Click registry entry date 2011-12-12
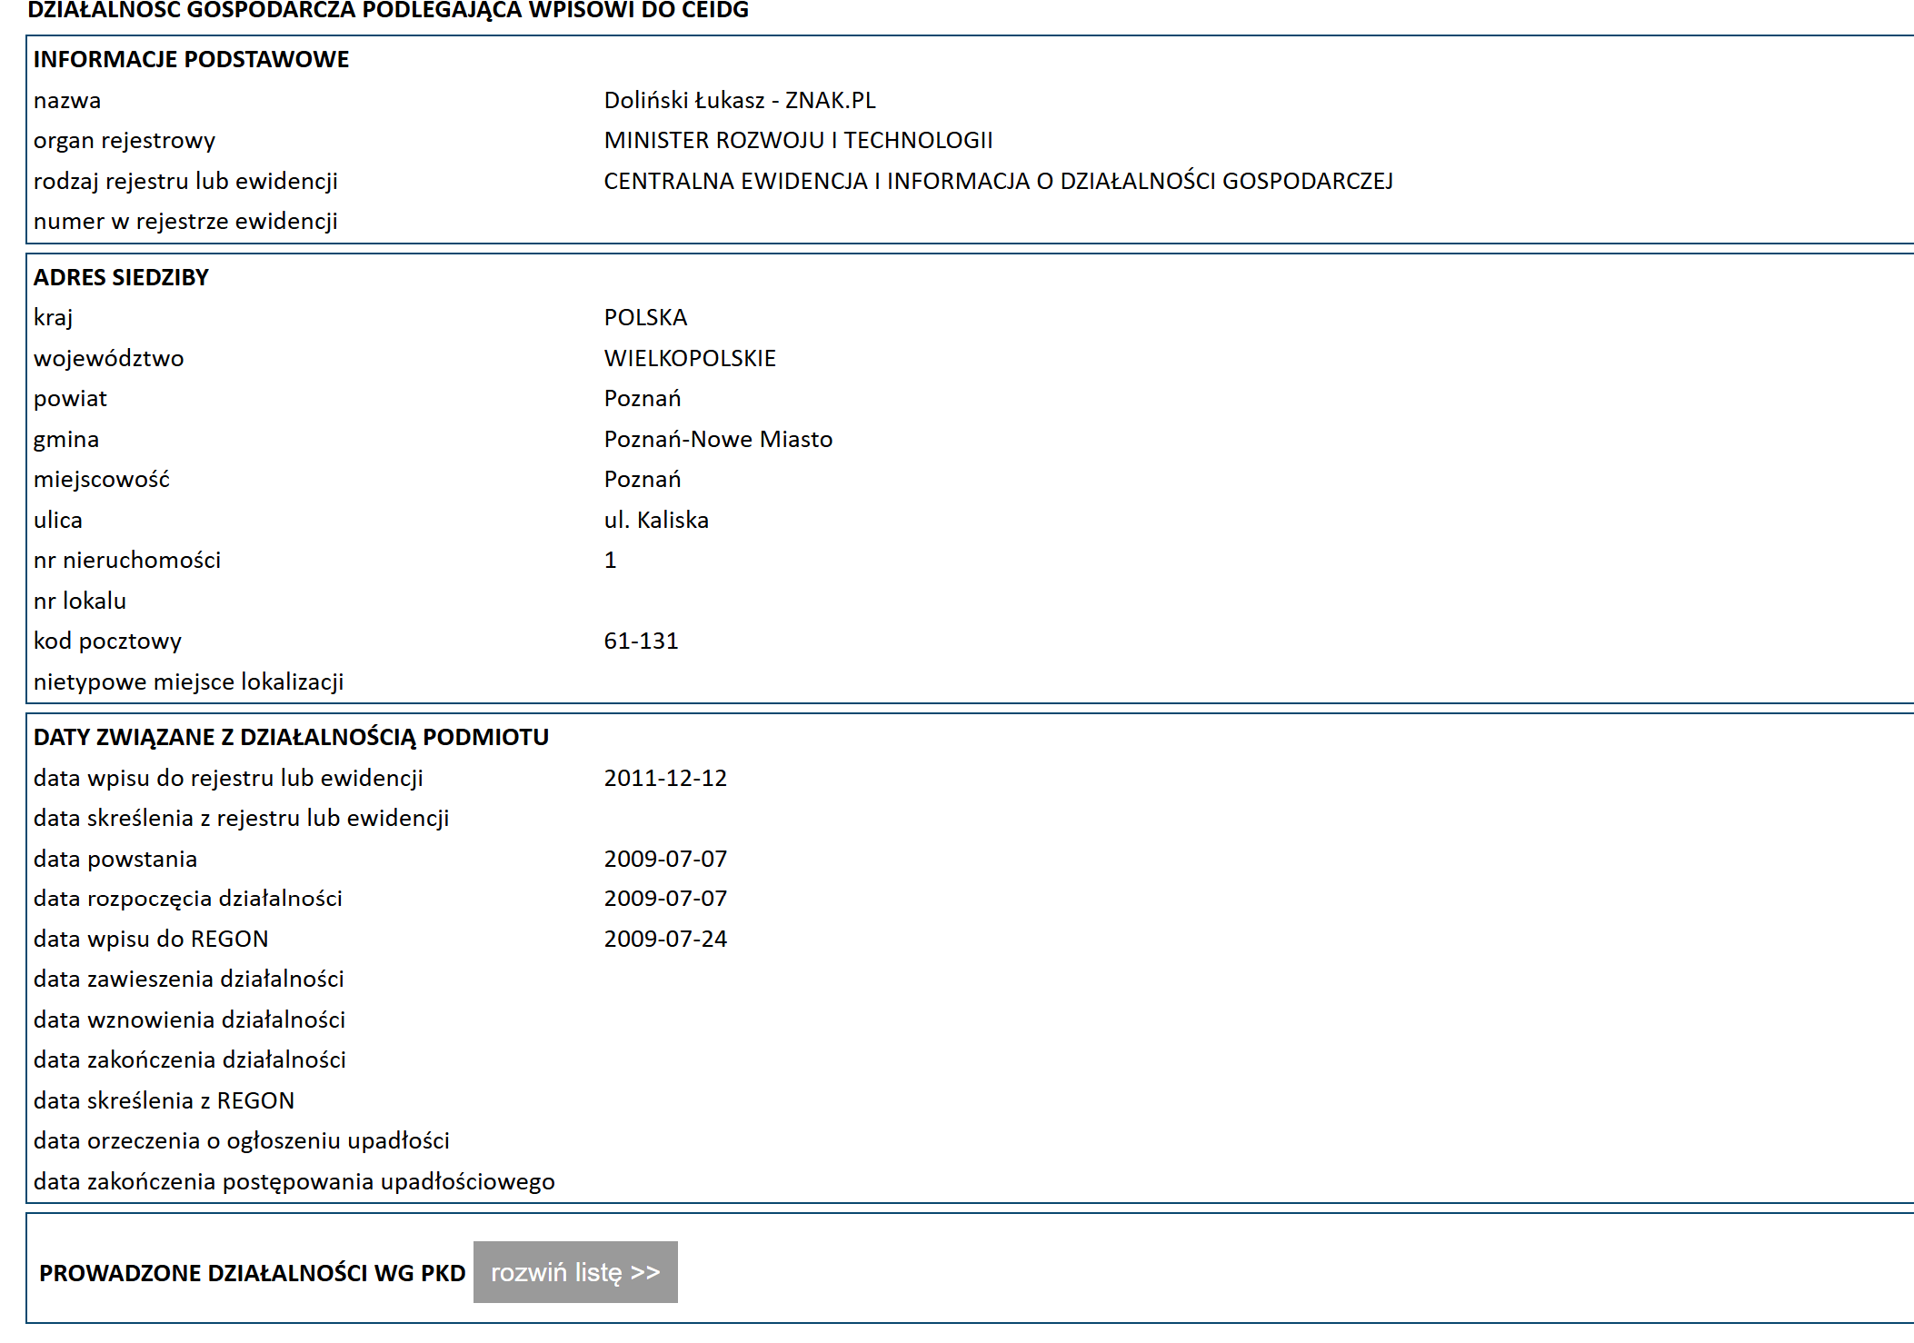 point(664,778)
